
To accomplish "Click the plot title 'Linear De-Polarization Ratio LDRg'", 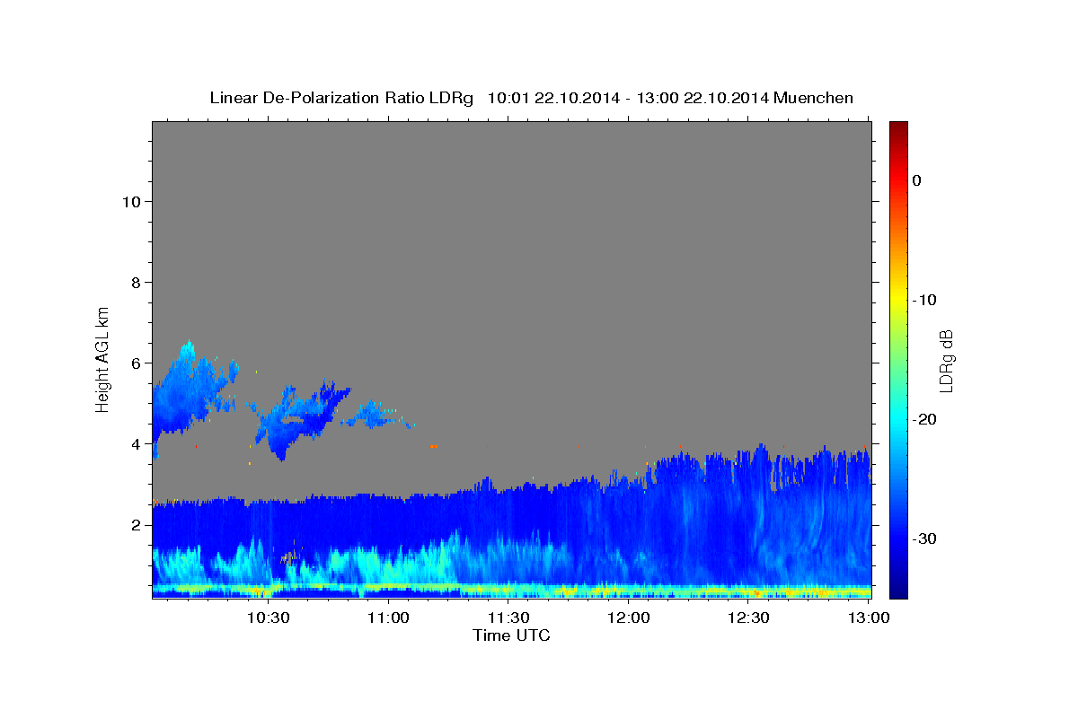I will 340,98.
